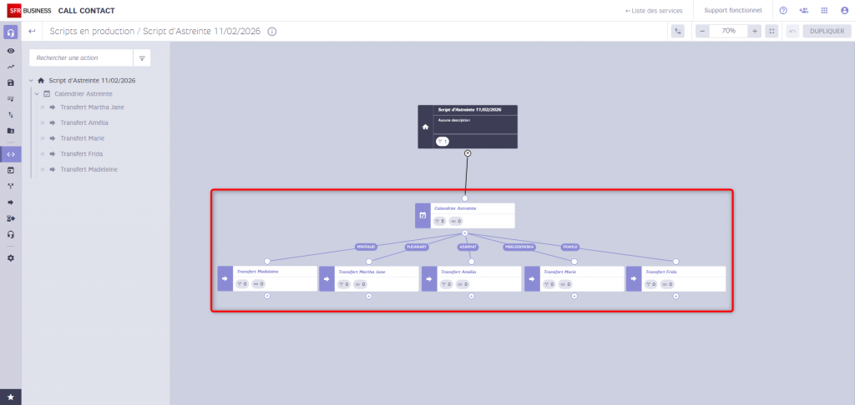Open the action search filter options
Screen dimensions: 855x405
coord(142,58)
